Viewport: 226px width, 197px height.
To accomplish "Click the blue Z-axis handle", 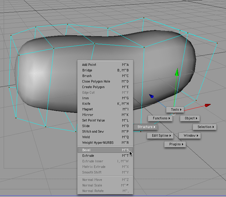I will 151,96.
